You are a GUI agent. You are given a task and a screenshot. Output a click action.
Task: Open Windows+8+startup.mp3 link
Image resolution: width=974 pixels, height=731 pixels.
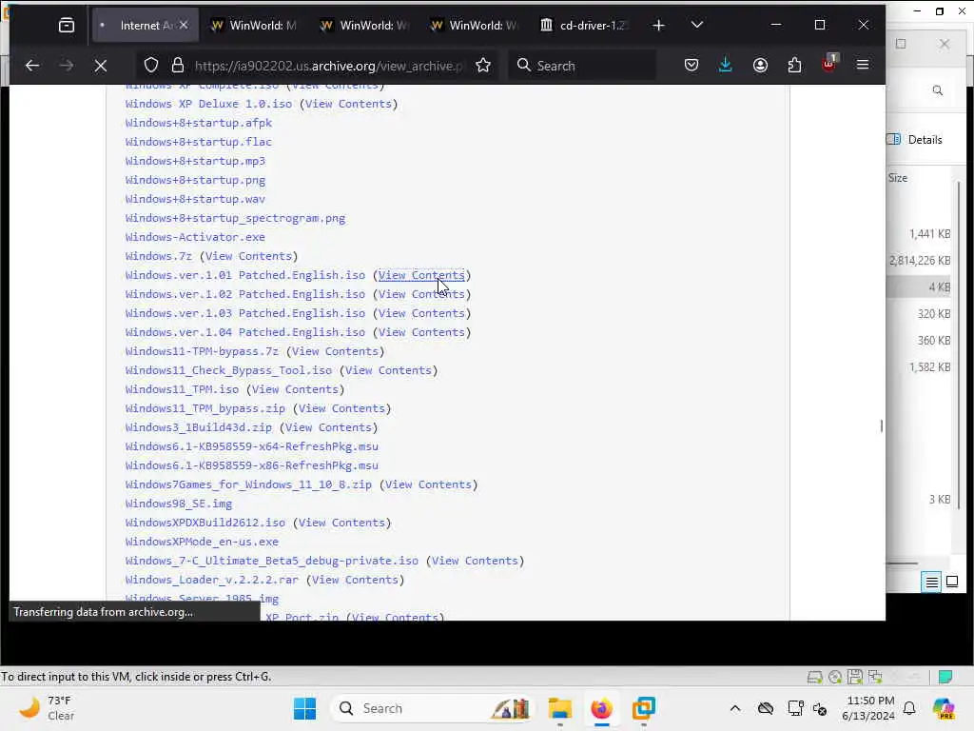195,161
